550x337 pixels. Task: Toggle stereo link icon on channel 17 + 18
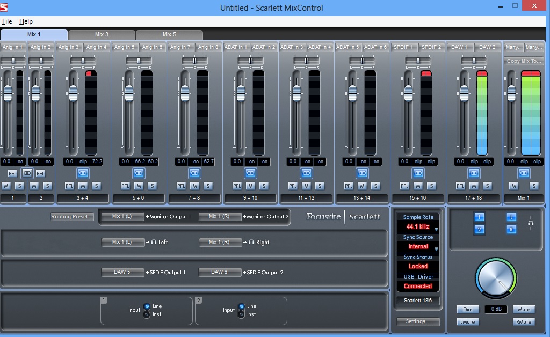pyautogui.click(x=474, y=173)
